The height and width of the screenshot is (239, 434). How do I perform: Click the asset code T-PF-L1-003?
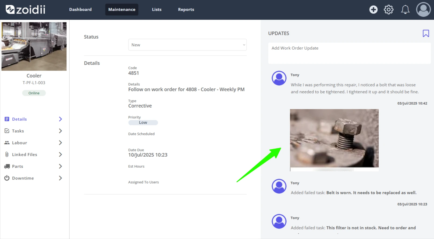click(x=34, y=83)
